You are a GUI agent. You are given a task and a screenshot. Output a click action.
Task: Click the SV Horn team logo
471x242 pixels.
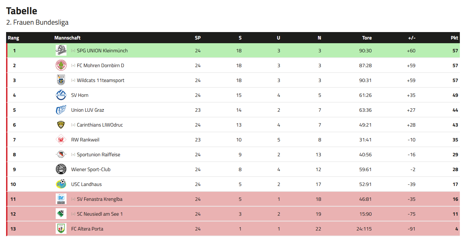point(61,95)
